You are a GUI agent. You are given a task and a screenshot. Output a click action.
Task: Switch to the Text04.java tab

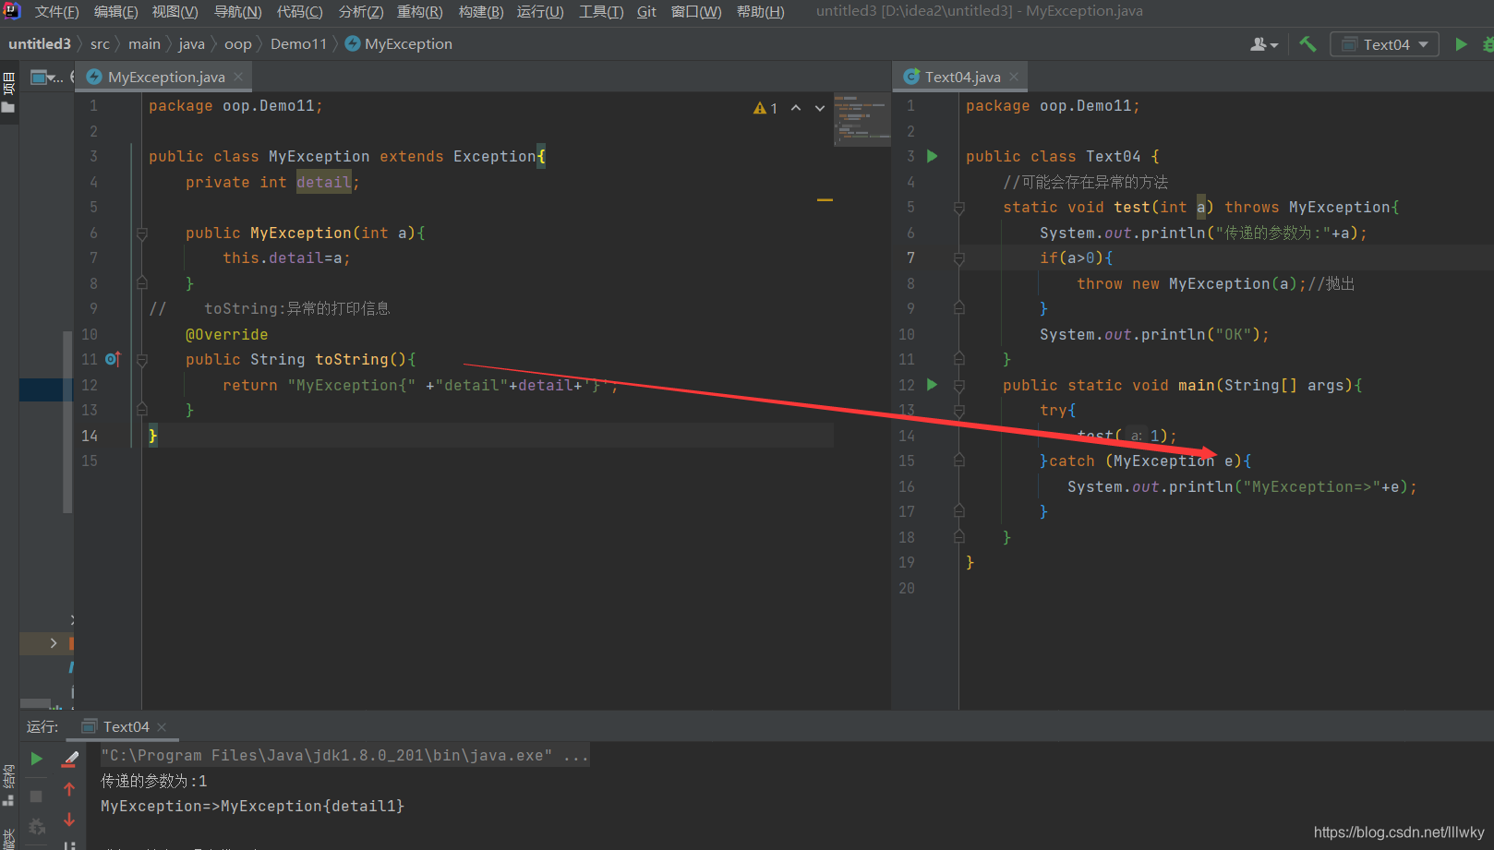coord(961,77)
